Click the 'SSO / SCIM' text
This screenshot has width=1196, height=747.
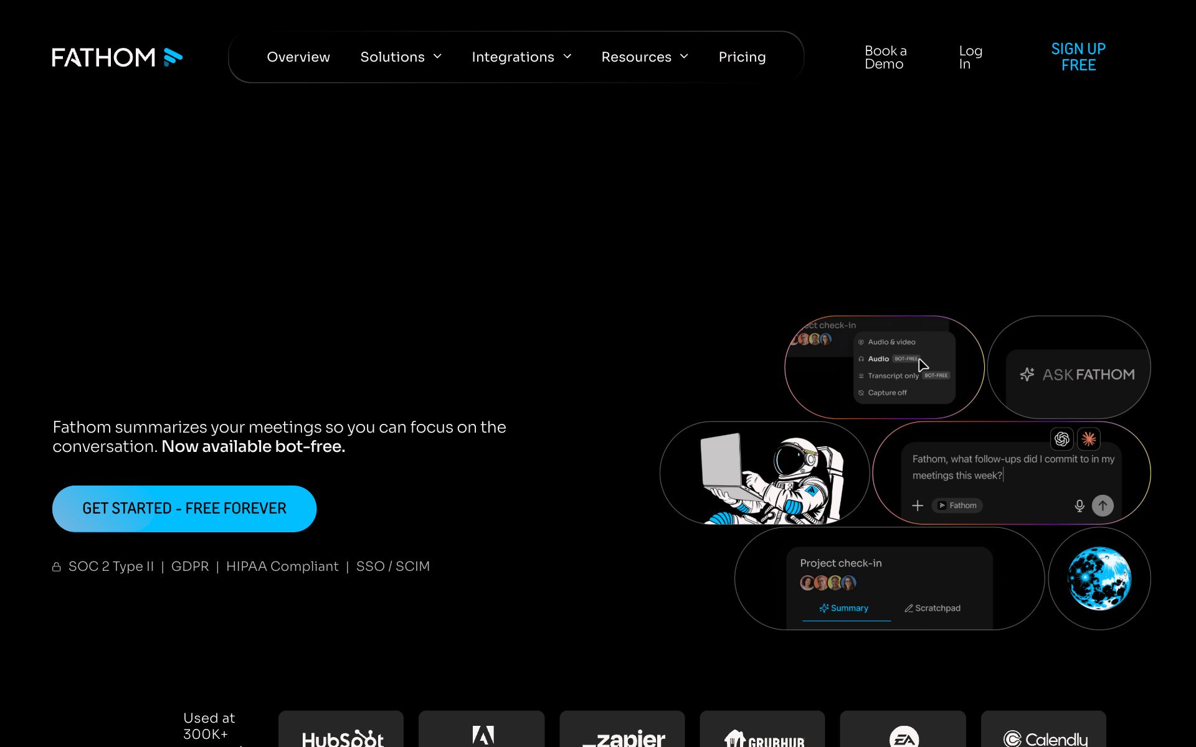393,566
